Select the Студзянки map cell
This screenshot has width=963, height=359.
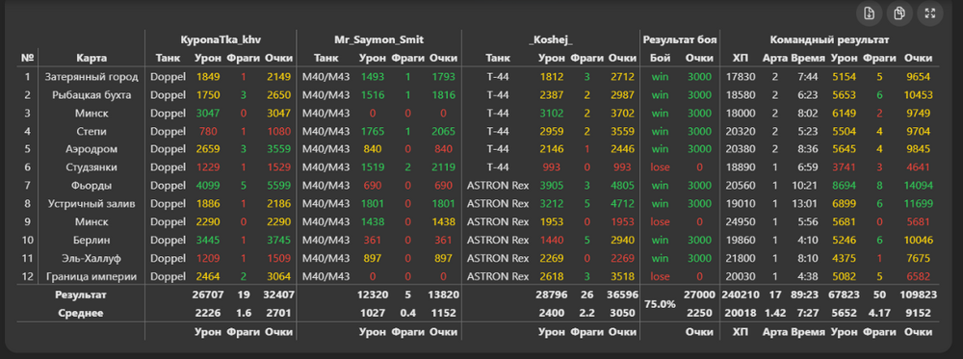click(x=91, y=167)
